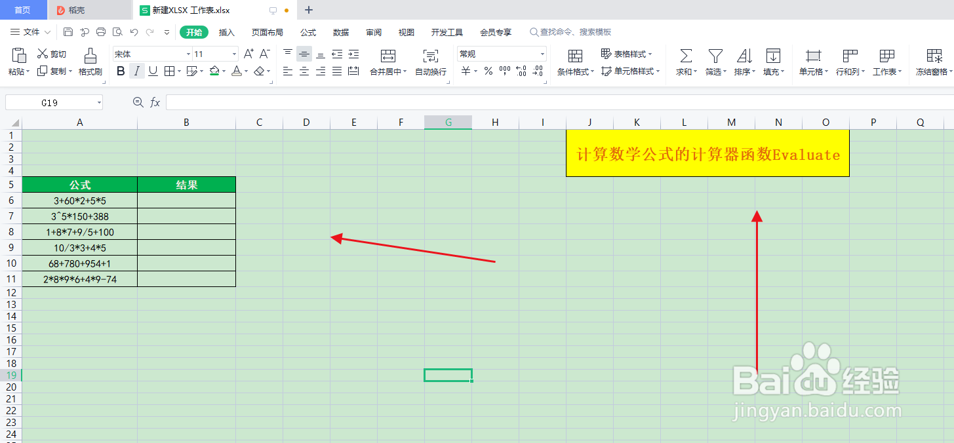Open the 视图 View tab
This screenshot has width=954, height=443.
pyautogui.click(x=407, y=32)
